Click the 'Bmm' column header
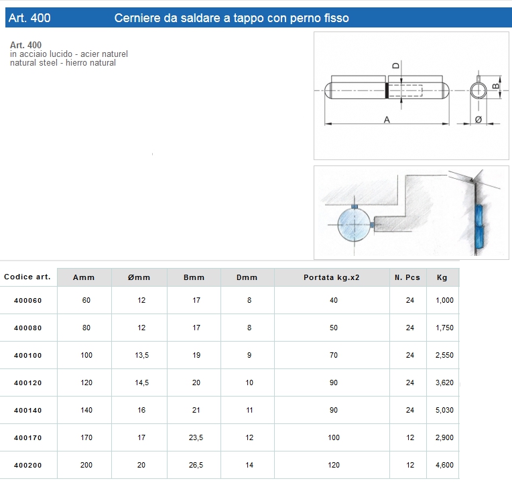The width and height of the screenshot is (512, 487). pos(194,277)
